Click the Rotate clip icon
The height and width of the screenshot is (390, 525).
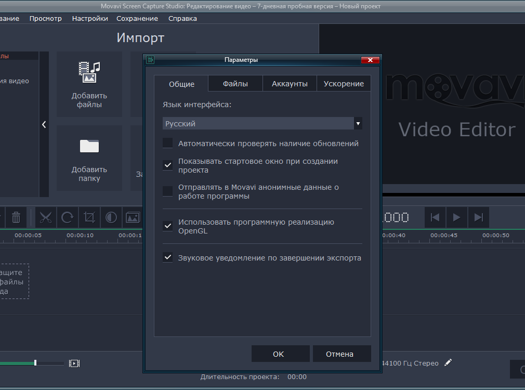point(67,217)
